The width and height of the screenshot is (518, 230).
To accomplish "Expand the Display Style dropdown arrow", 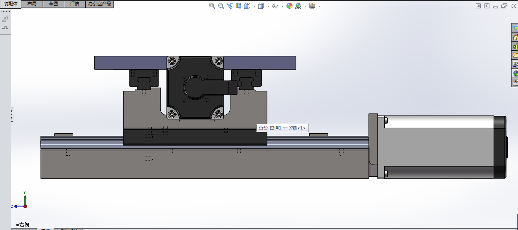I will click(x=268, y=6).
